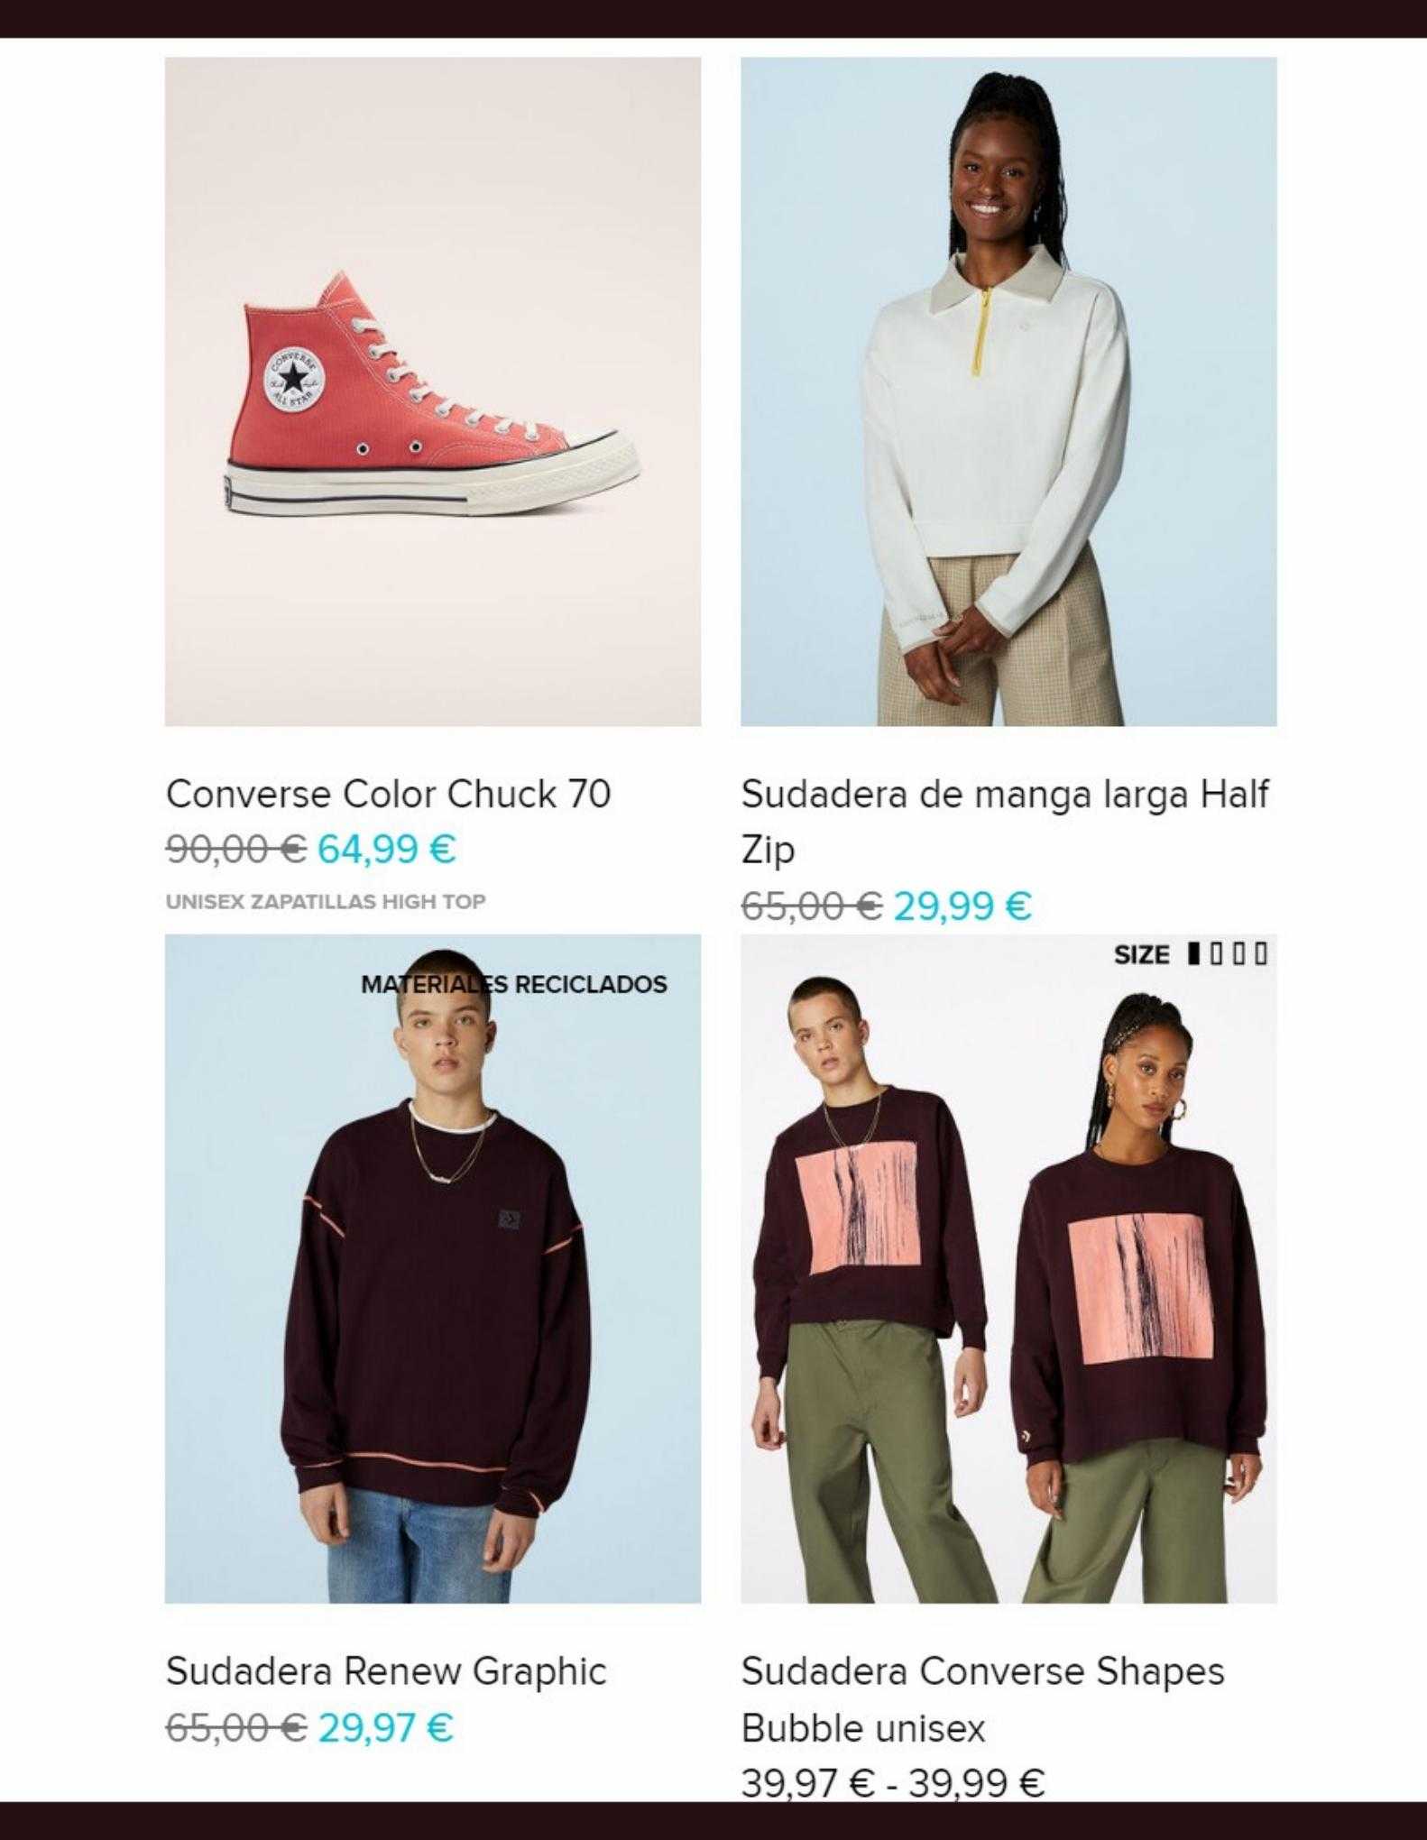1427x1840 pixels.
Task: Click the SIZE label
Action: point(1142,954)
